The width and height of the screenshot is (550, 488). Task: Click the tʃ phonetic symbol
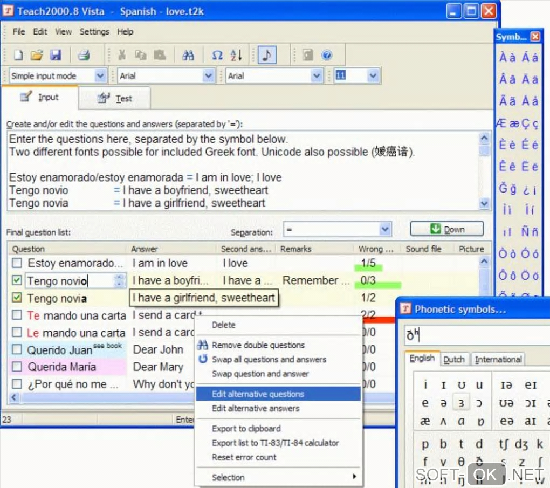(x=503, y=444)
